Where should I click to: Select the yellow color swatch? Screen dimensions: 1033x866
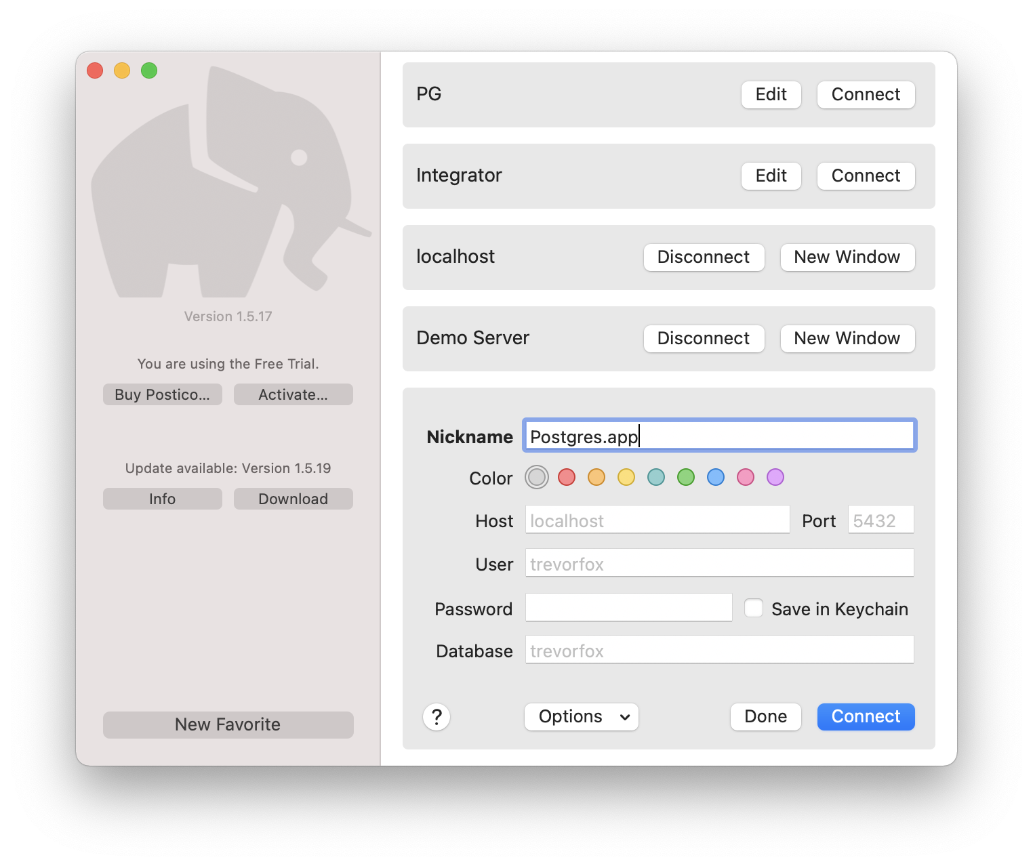[x=626, y=477]
